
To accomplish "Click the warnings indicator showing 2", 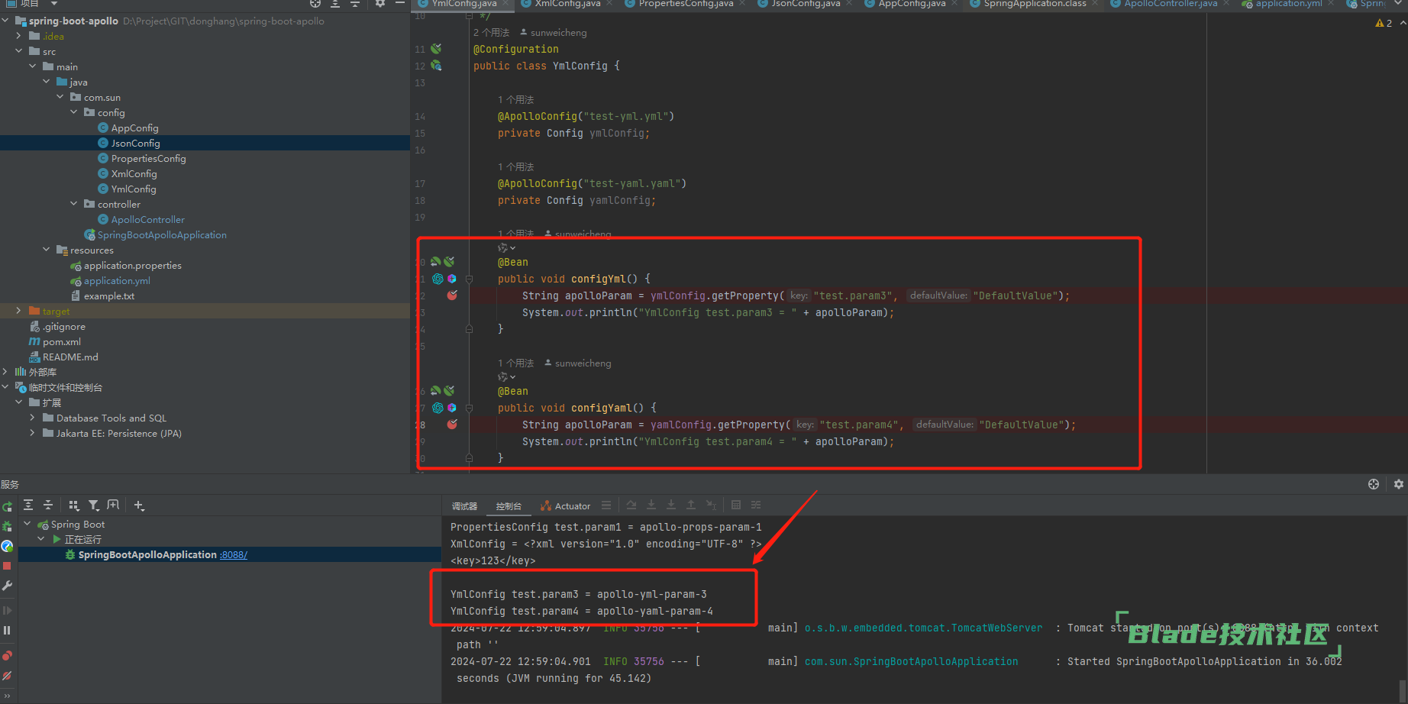I will (1384, 23).
